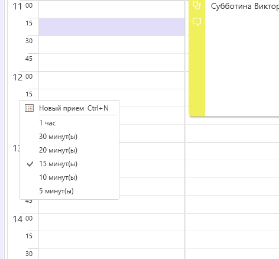Select the 11:00 time slot cell
Viewport: 279px width, 259px height.
(112, 9)
